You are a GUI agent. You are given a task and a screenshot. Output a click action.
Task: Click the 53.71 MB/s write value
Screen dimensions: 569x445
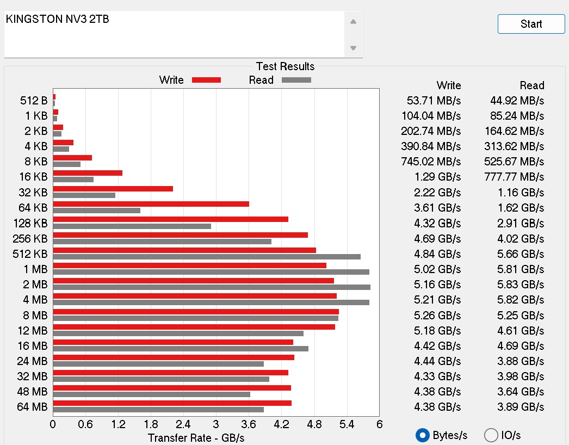[434, 101]
